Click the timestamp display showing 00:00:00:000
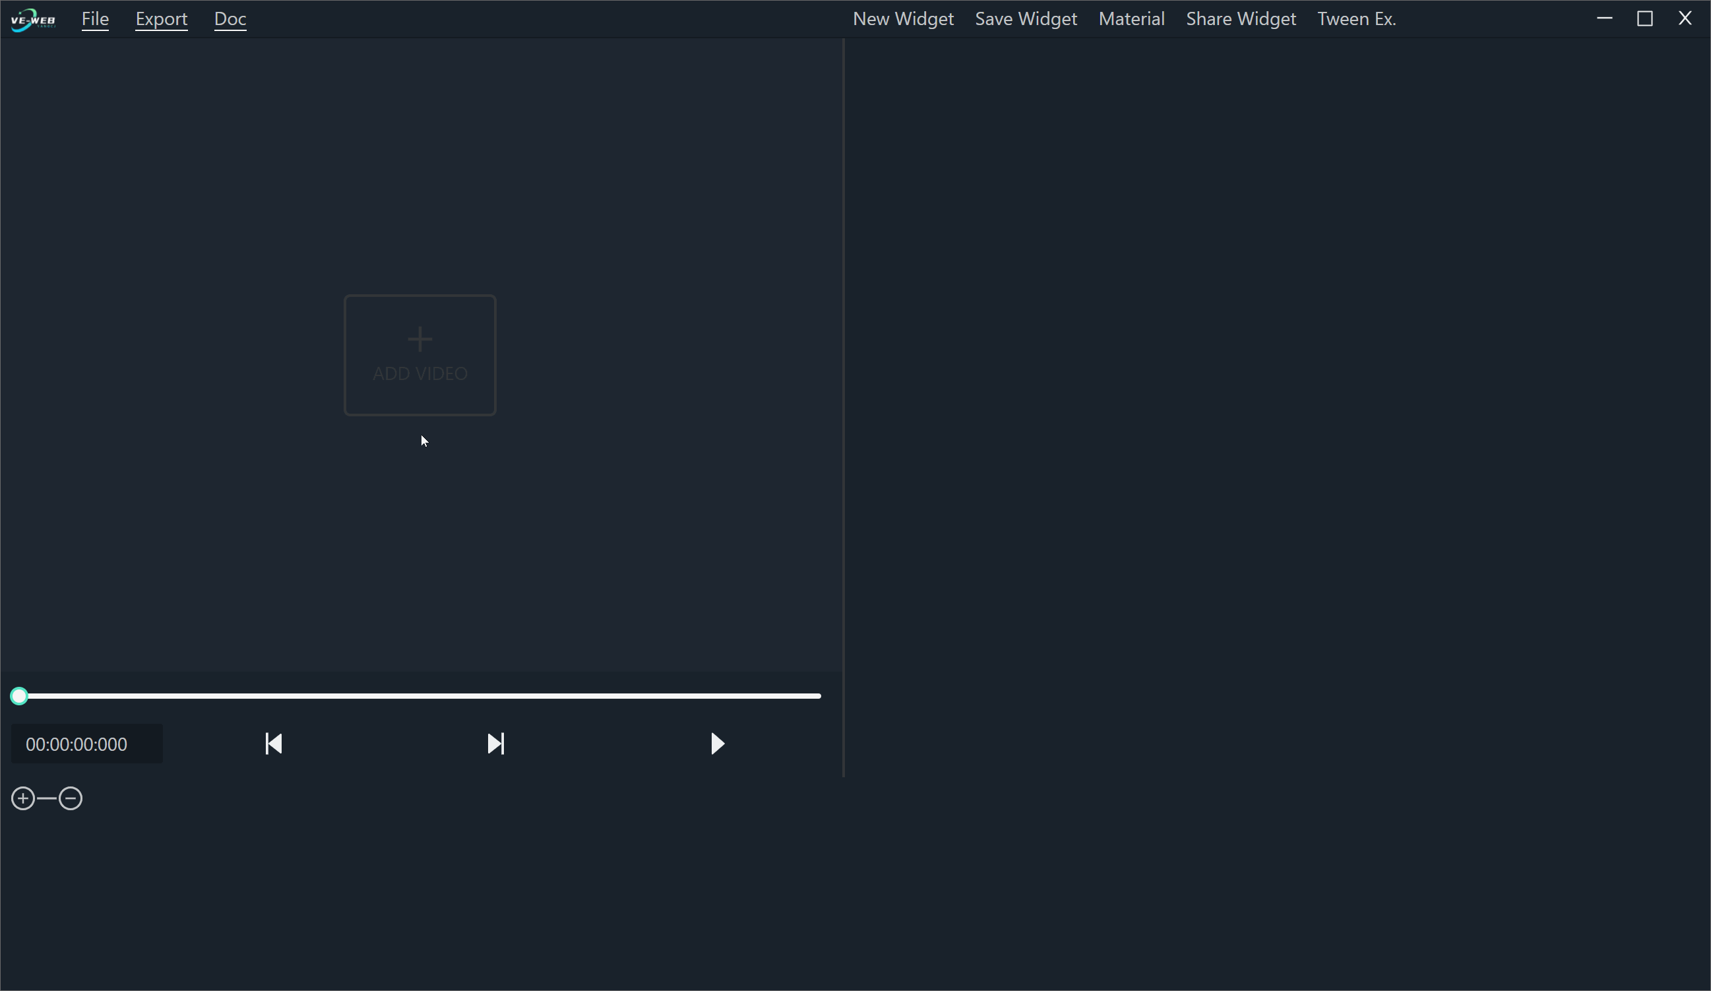 (76, 744)
